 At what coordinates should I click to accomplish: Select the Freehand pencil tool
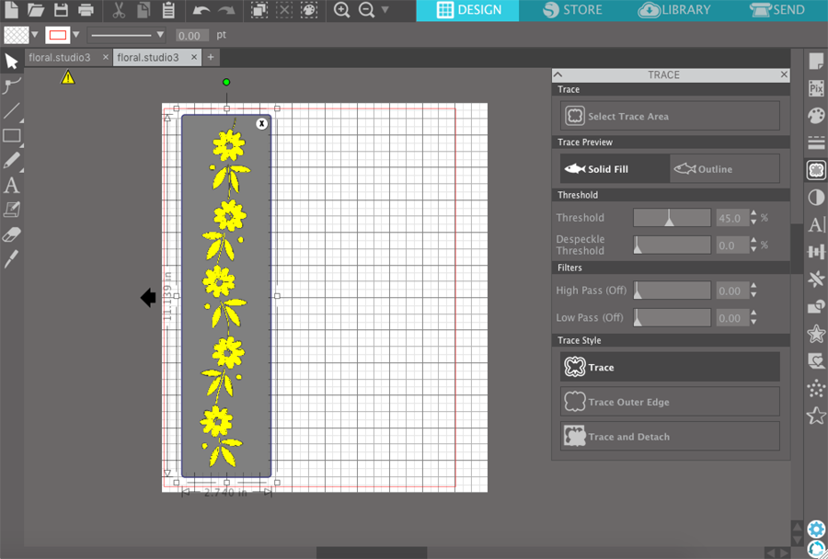tap(12, 161)
